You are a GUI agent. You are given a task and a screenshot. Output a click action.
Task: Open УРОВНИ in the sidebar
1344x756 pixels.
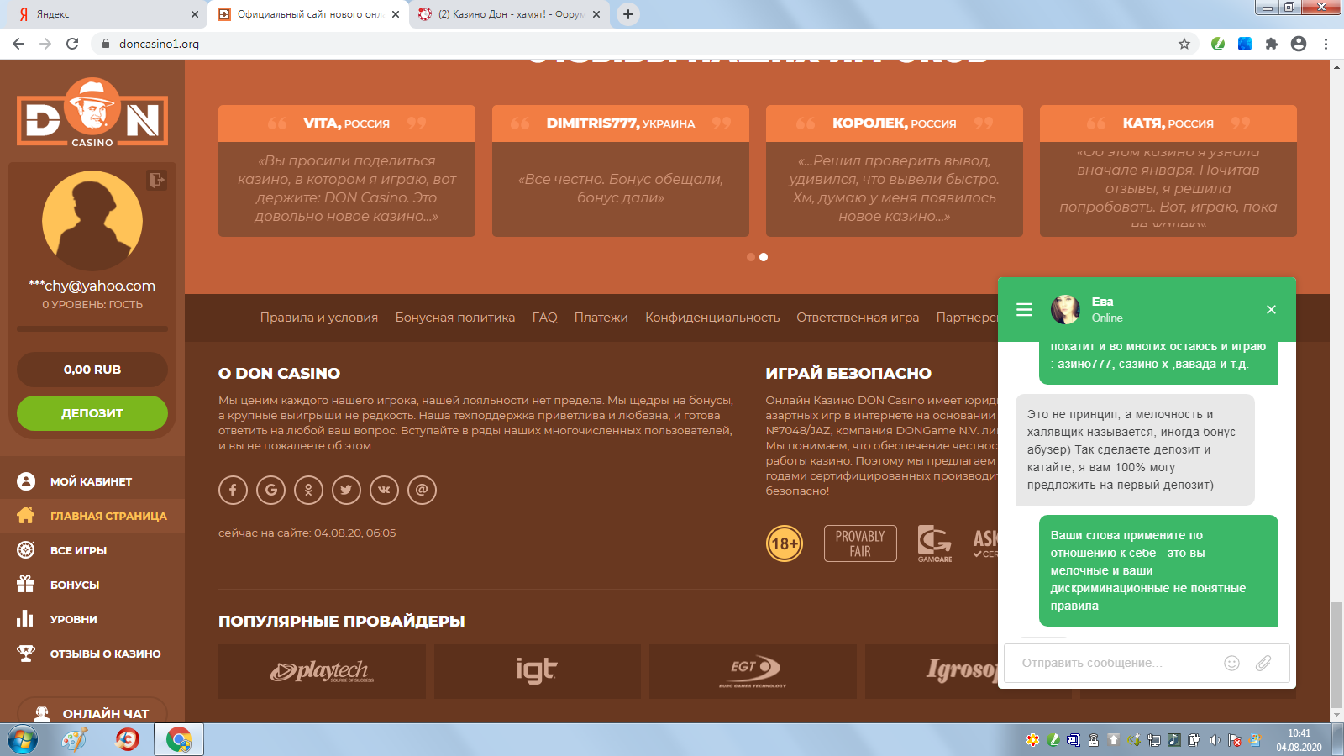(x=74, y=619)
